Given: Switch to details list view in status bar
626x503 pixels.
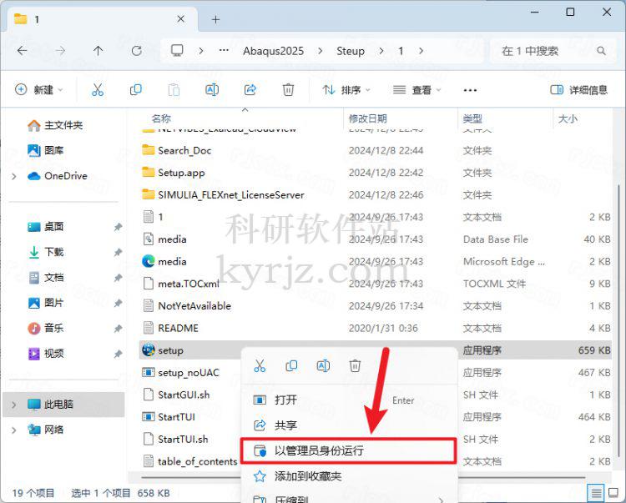Looking at the screenshot, I should (x=596, y=494).
